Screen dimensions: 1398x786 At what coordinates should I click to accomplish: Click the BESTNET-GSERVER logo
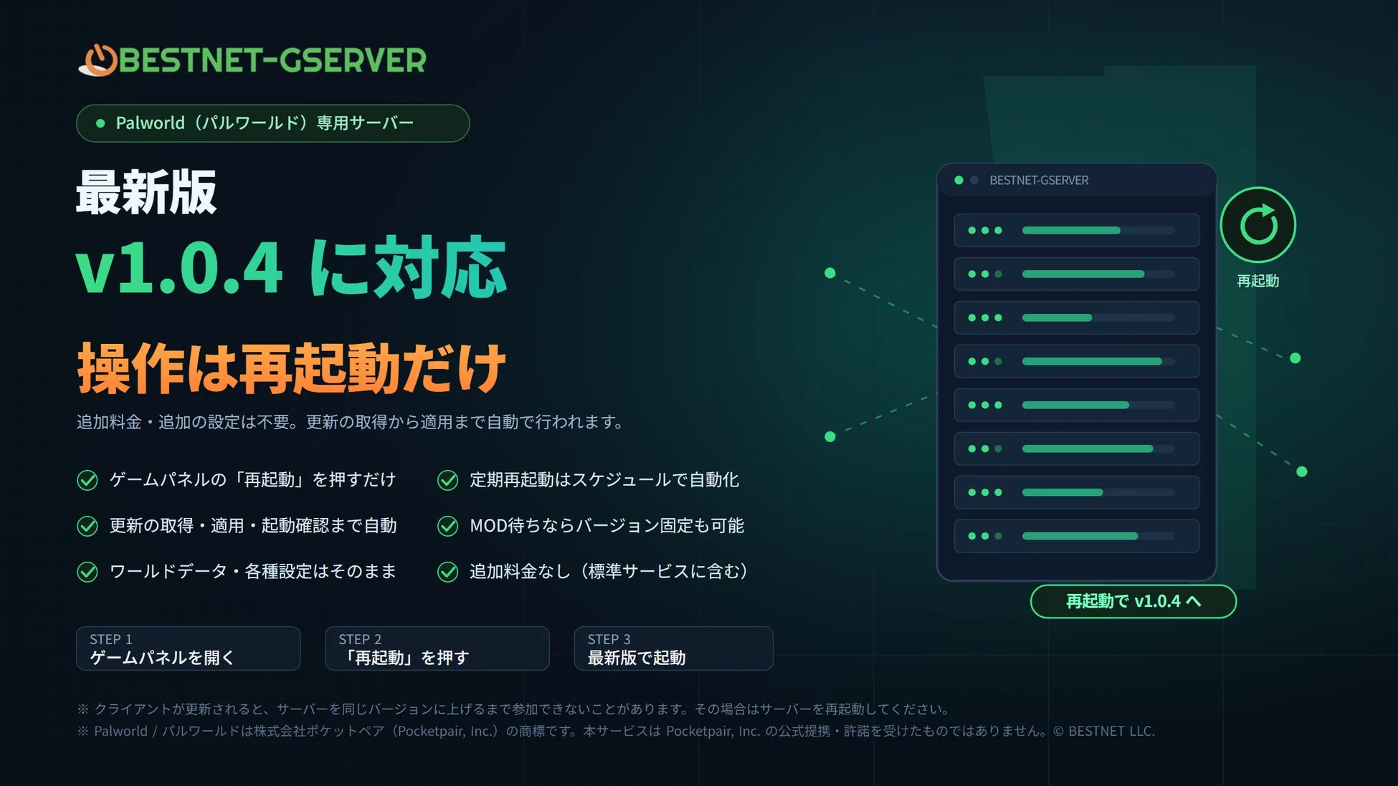pyautogui.click(x=252, y=60)
